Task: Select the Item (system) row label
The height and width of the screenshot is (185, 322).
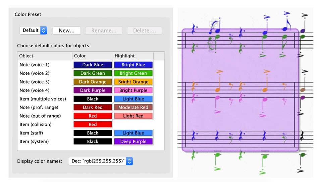Action: (34, 141)
